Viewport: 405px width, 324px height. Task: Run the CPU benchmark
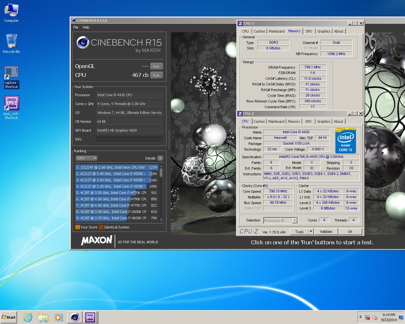click(x=156, y=75)
